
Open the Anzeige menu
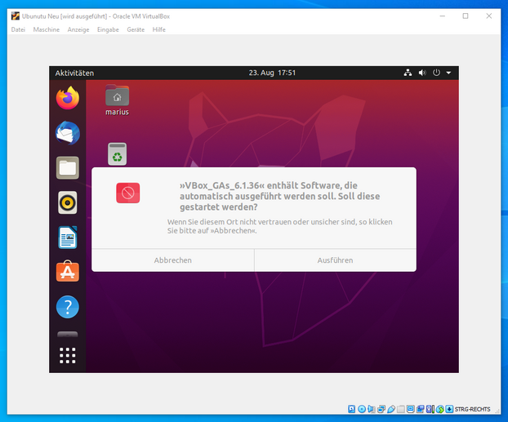point(78,29)
